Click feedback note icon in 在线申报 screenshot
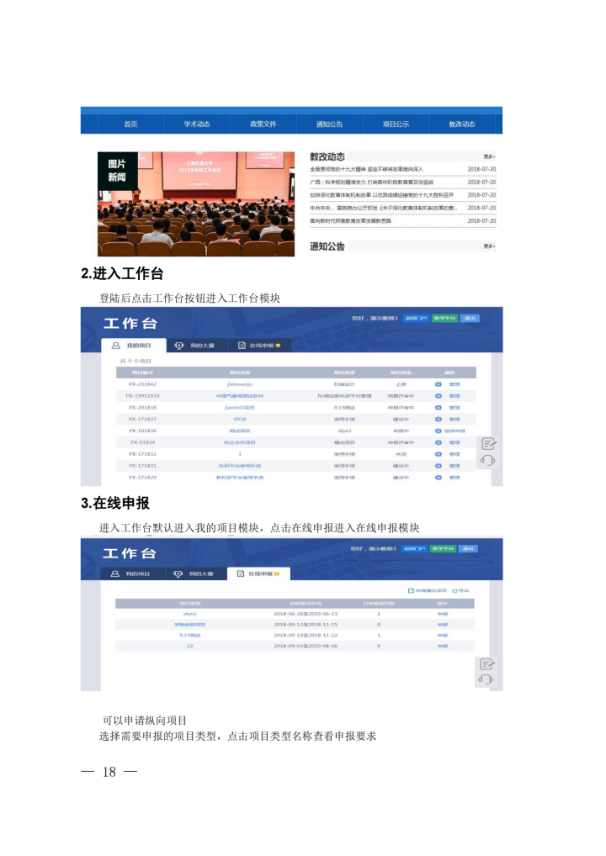606x856 pixels. point(487,664)
